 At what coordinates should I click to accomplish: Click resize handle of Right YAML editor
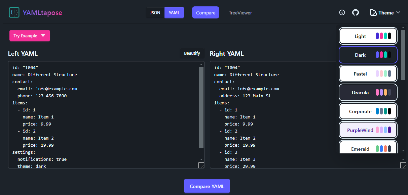point(403,165)
